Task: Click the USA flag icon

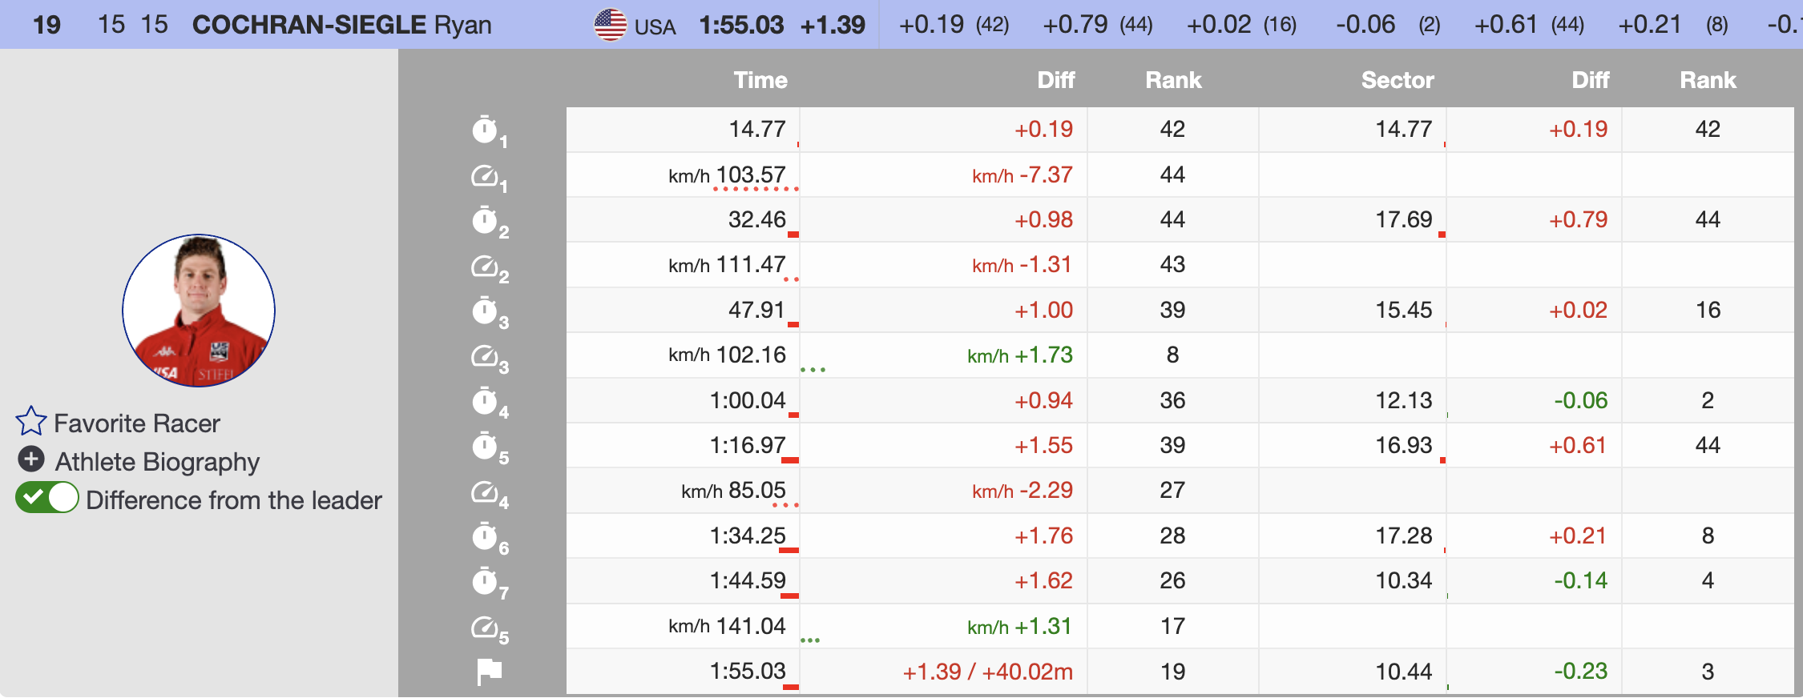Action: coord(610,25)
